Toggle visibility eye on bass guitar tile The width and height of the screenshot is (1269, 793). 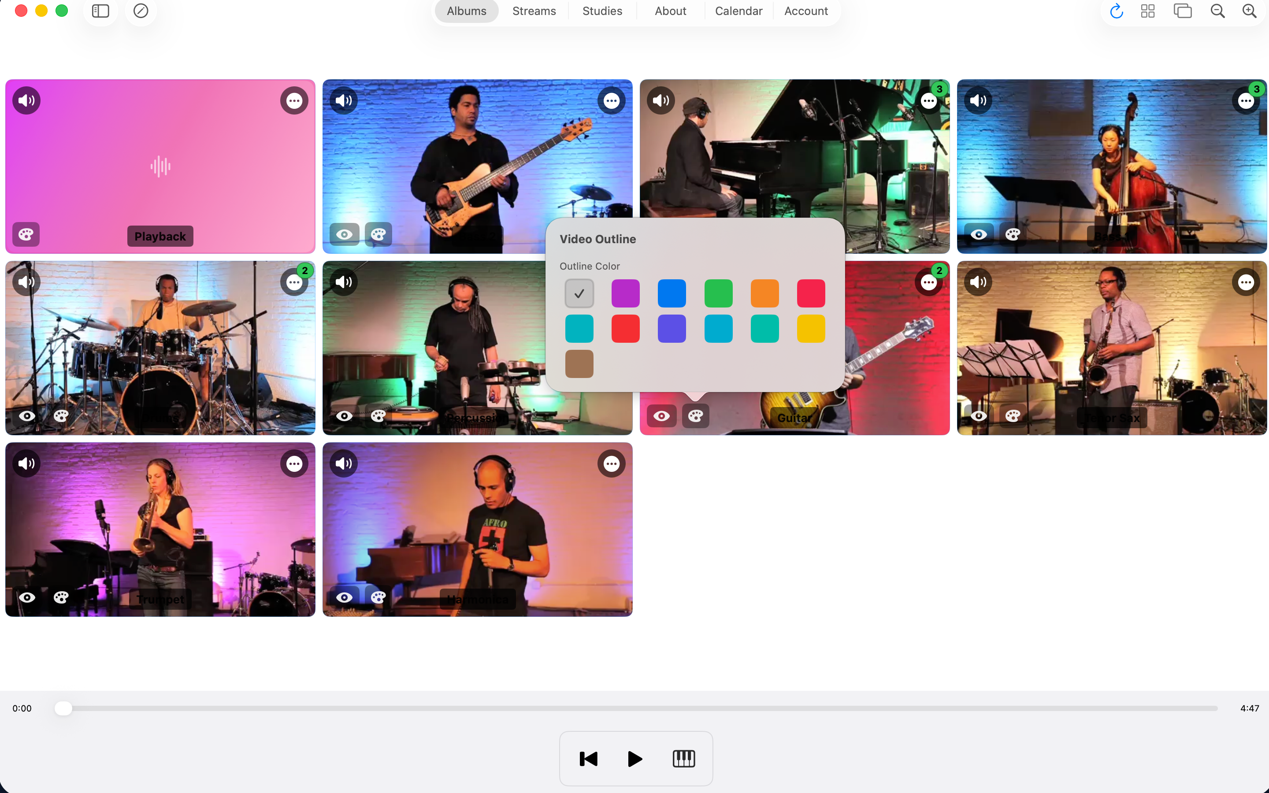[345, 234]
